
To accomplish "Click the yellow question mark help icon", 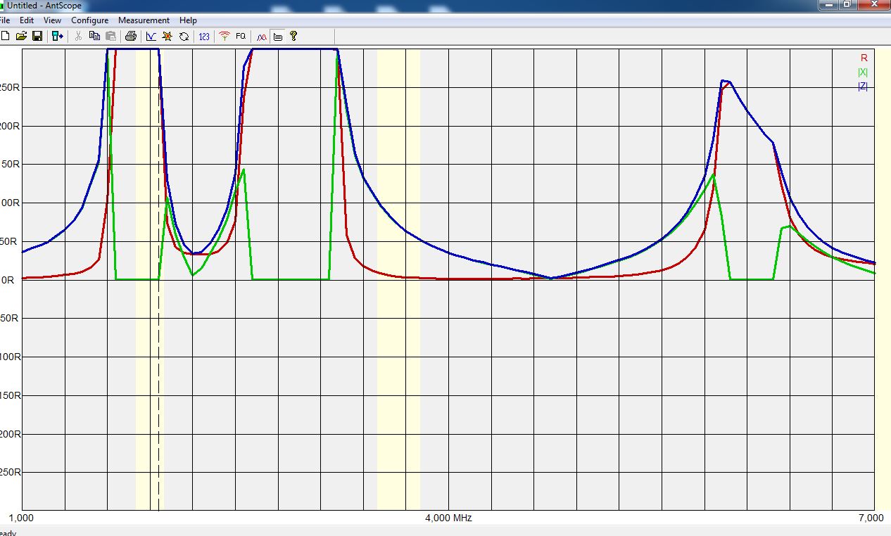I will tap(293, 36).
